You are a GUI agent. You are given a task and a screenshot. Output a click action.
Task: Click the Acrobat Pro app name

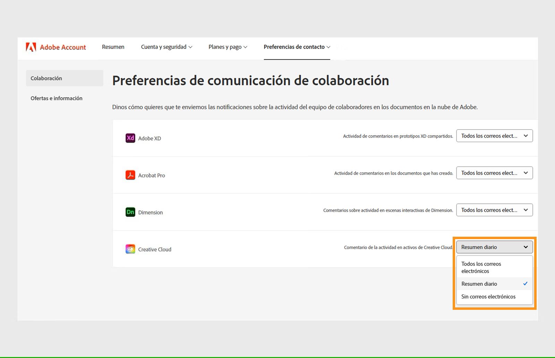point(152,175)
